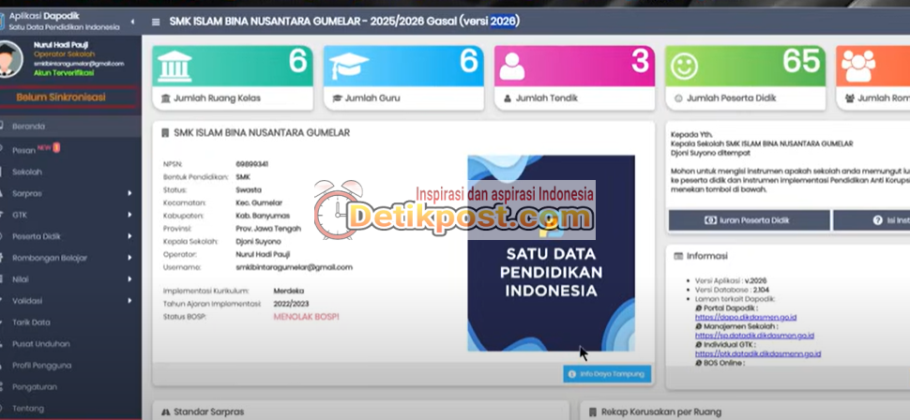Click the smiley icon on Peserta Didik card

click(684, 67)
